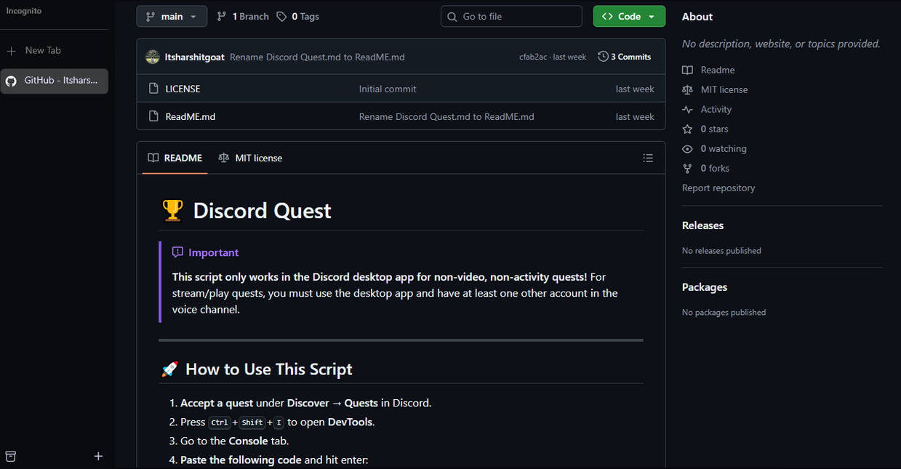901x469 pixels.
Task: Click the book icon for Readme in About
Action: (x=688, y=70)
